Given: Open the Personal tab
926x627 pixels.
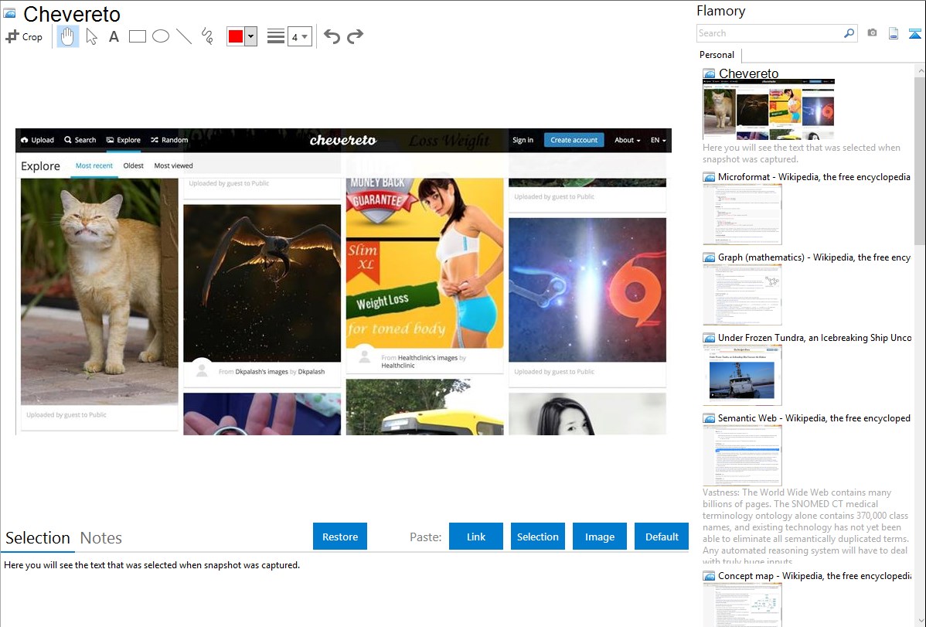Looking at the screenshot, I should tap(717, 55).
